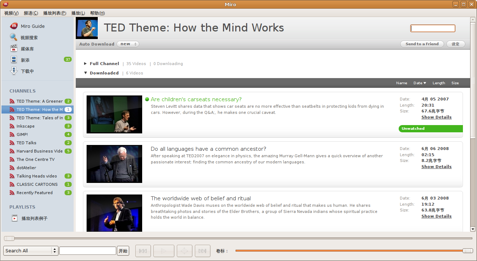The image size is (477, 261).
Task: Click the vertical scrollbar down arrow
Action: click(x=473, y=229)
